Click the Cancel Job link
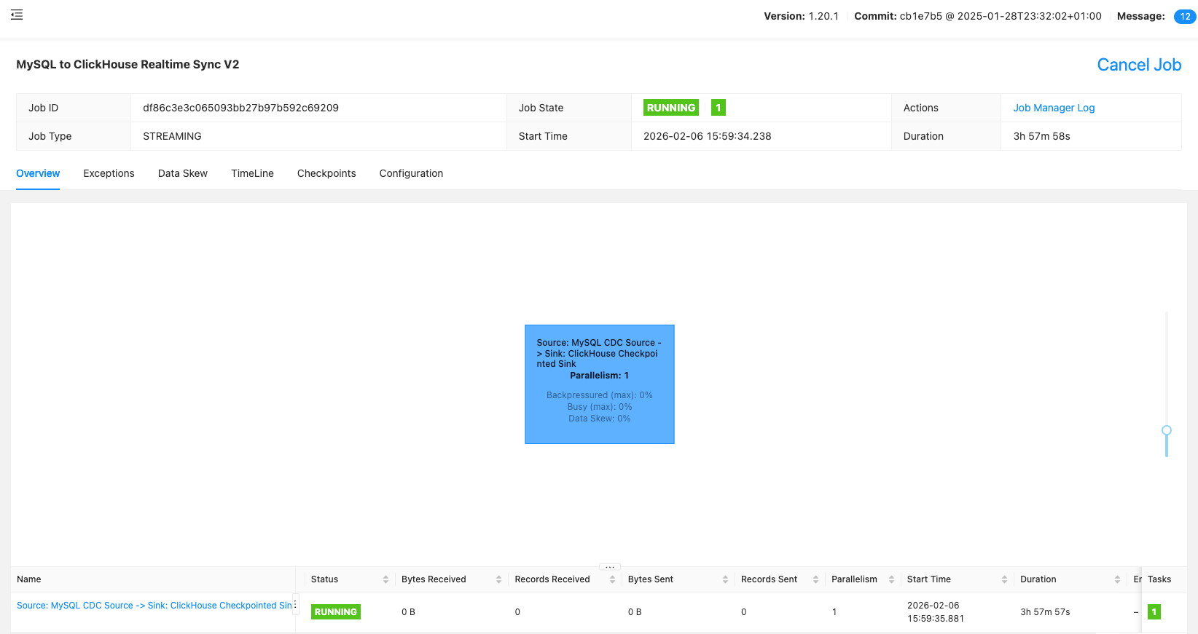 point(1139,65)
